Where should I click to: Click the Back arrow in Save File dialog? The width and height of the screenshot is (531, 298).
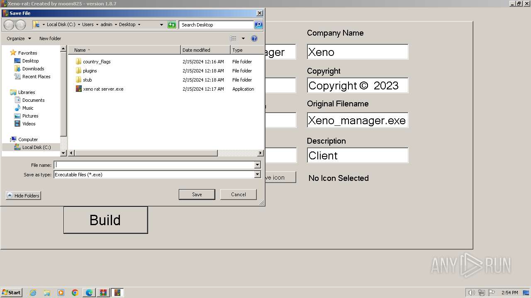(9, 25)
